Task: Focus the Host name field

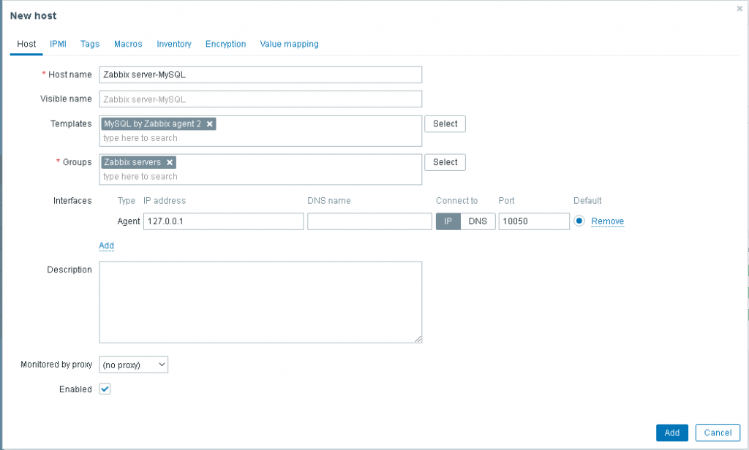Action: [260, 75]
